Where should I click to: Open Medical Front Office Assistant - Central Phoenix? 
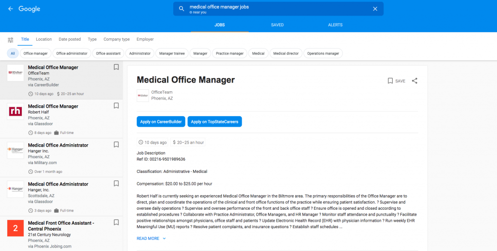(x=61, y=226)
